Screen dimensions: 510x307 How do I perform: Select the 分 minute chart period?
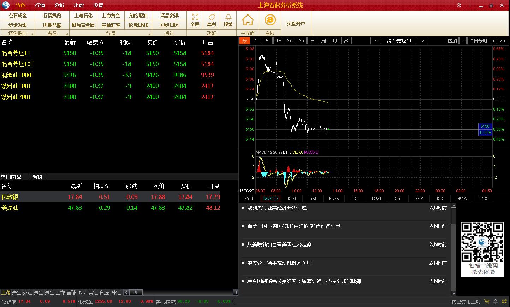244,41
